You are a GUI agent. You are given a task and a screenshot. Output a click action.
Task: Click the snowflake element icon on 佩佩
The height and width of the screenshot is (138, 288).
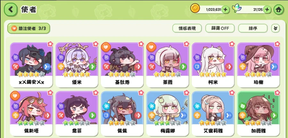[x=106, y=106]
